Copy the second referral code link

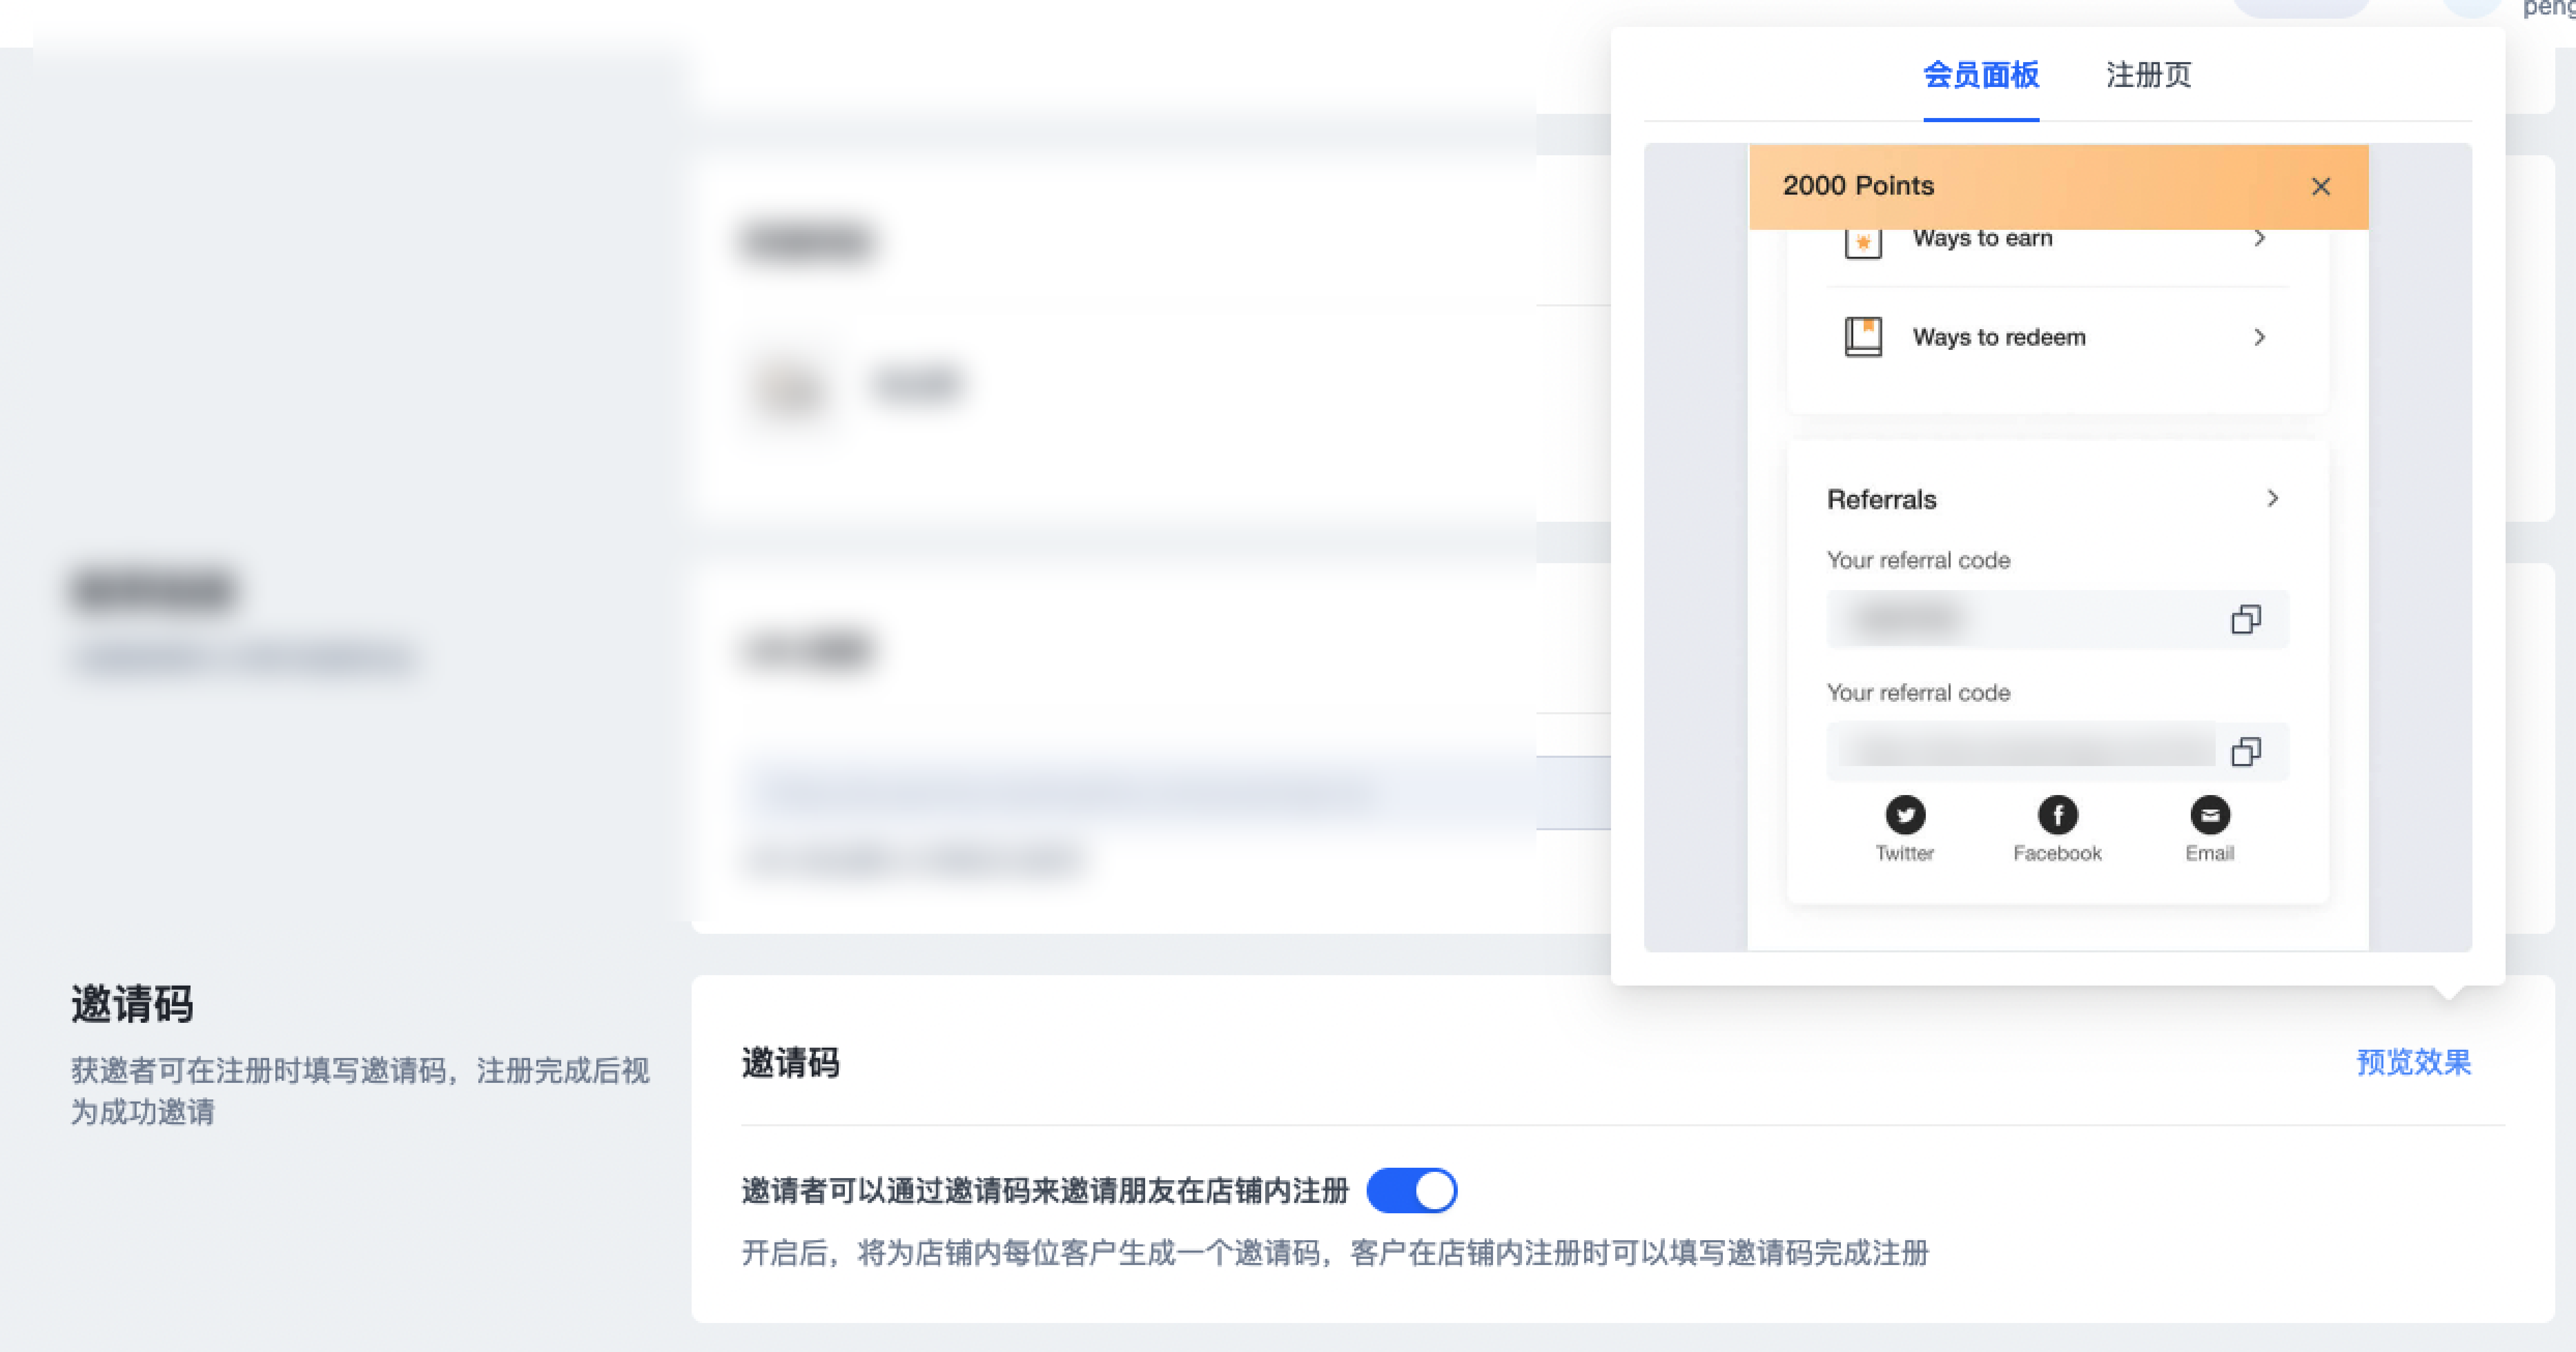click(x=2245, y=752)
